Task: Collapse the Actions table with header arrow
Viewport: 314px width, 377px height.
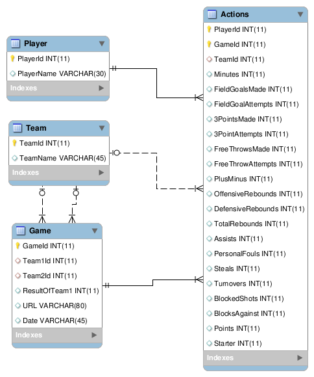Action: tap(300, 14)
